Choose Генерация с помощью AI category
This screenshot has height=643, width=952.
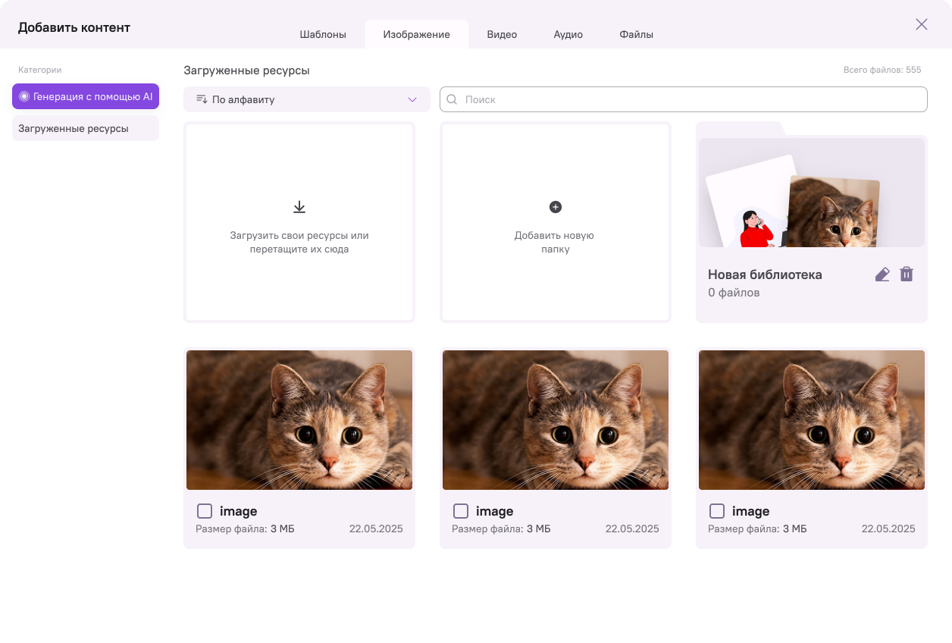(86, 96)
